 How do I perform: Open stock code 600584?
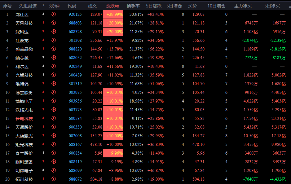pyautogui.click(x=75, y=118)
